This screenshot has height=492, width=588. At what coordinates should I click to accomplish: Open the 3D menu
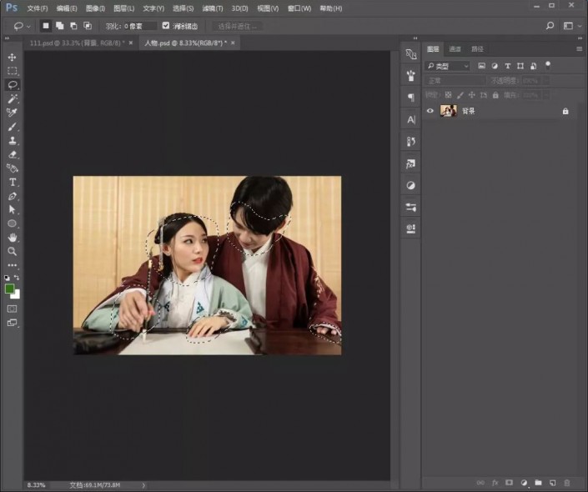click(x=239, y=8)
